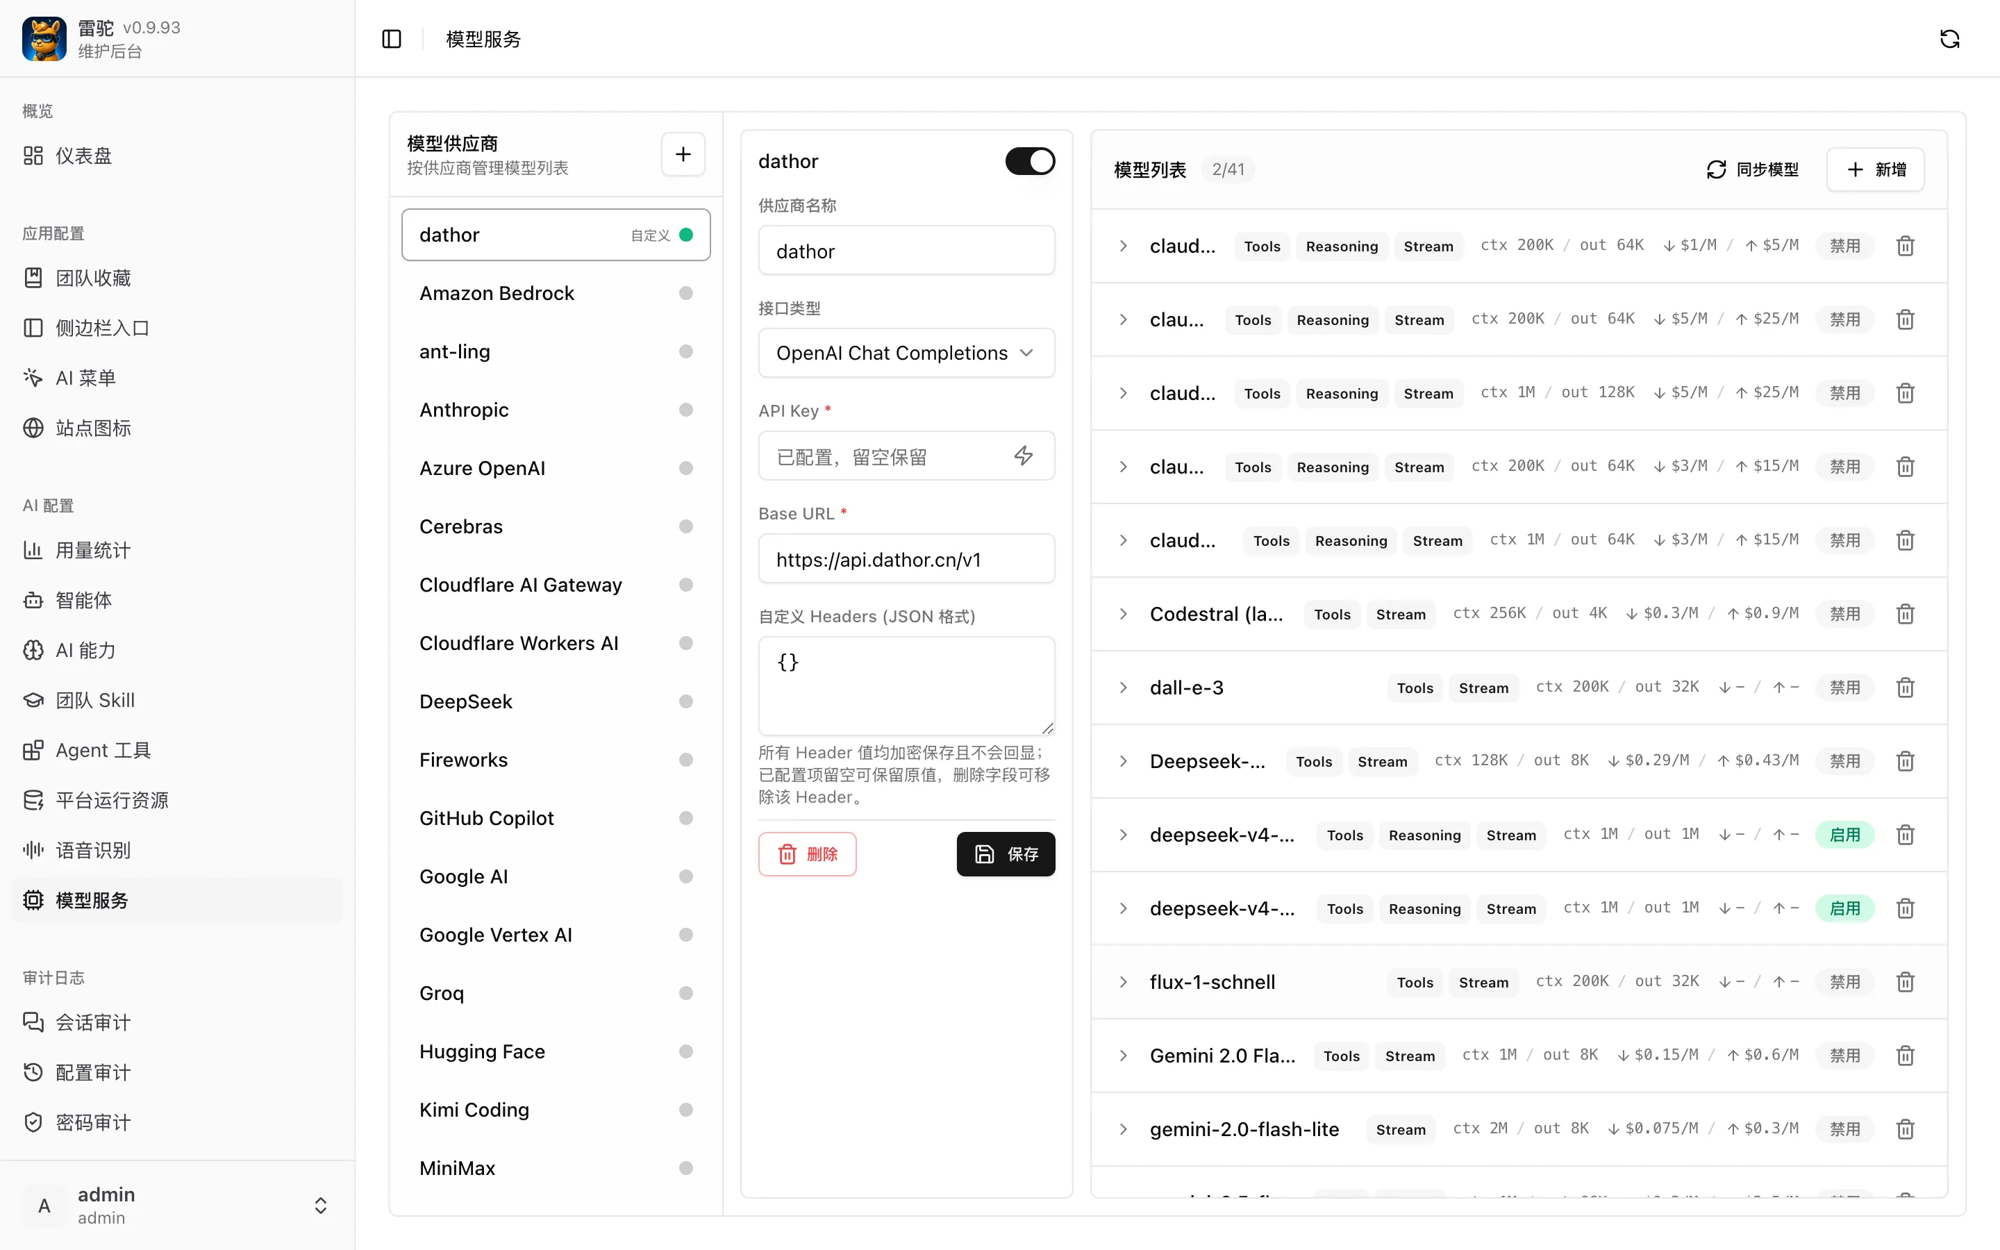The height and width of the screenshot is (1250, 2000).
Task: Click the 同步模型 sync button
Action: [x=1753, y=169]
